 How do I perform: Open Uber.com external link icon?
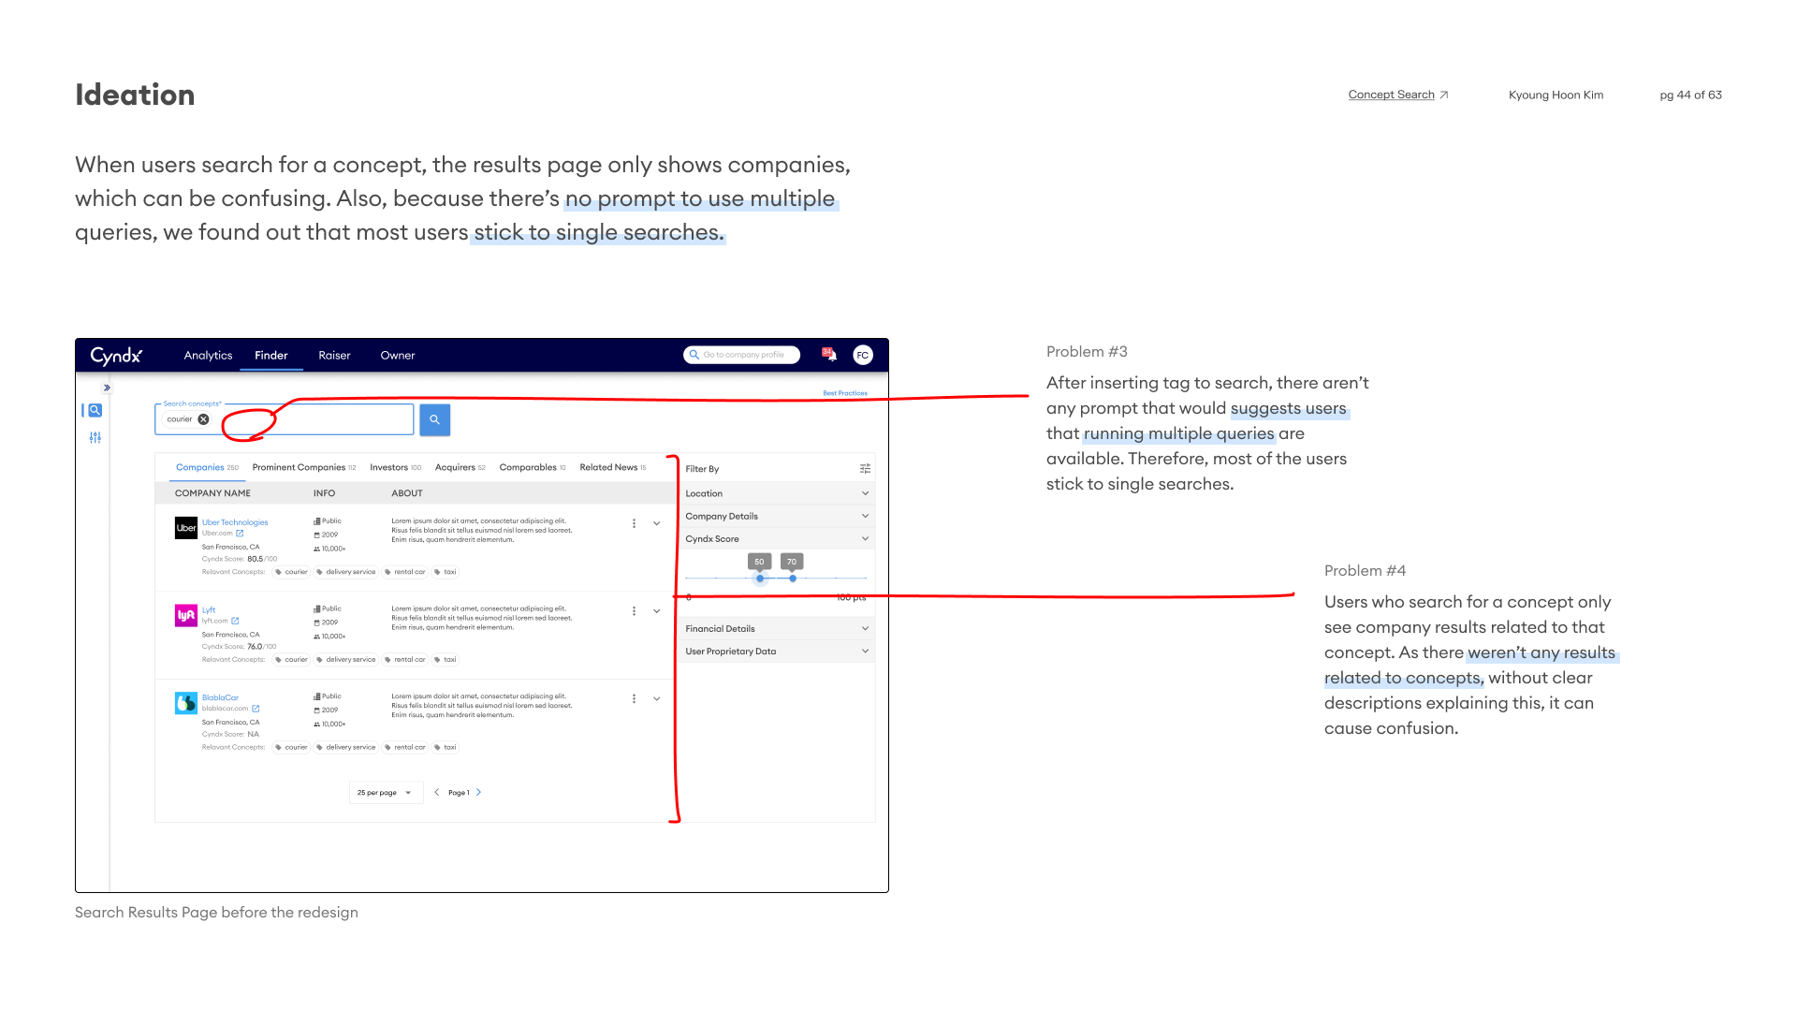[240, 534]
